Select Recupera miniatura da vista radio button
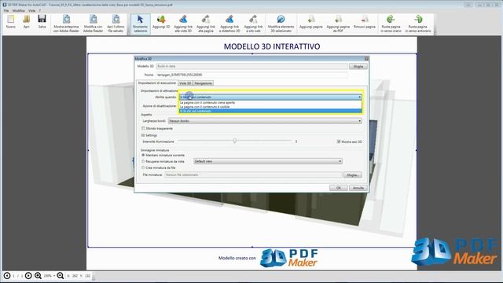The image size is (503, 283). (143, 161)
